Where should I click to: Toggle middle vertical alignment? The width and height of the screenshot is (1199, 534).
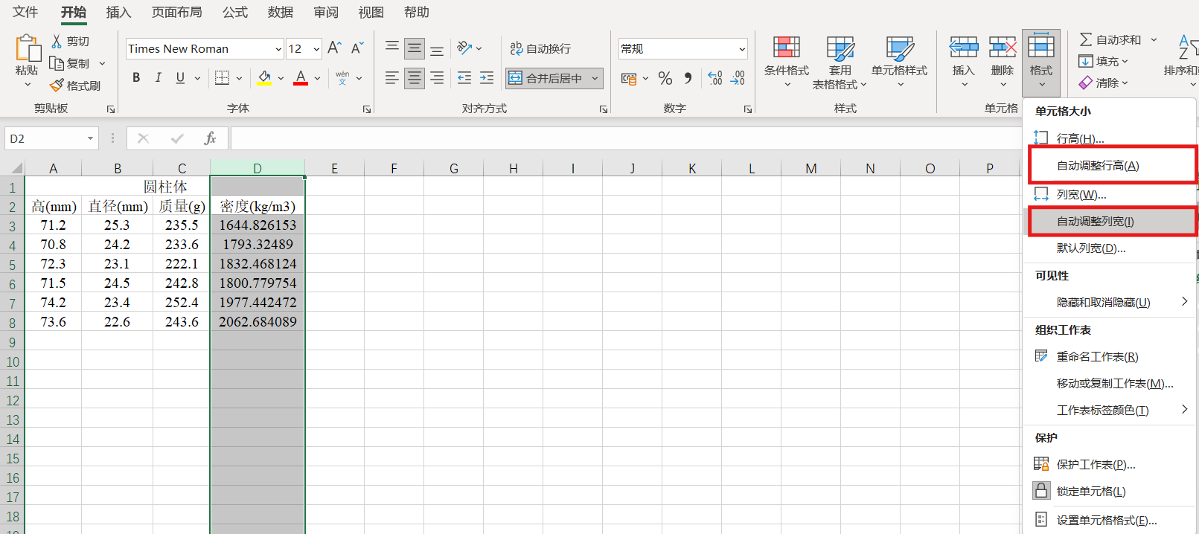(415, 48)
